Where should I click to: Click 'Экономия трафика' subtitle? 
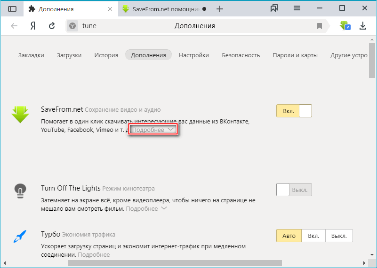click(88, 235)
